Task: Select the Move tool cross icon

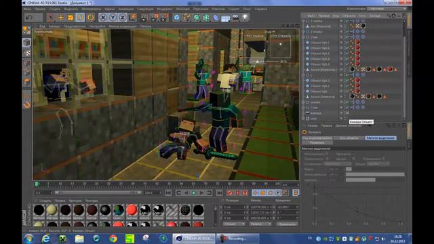Action: coord(60,18)
